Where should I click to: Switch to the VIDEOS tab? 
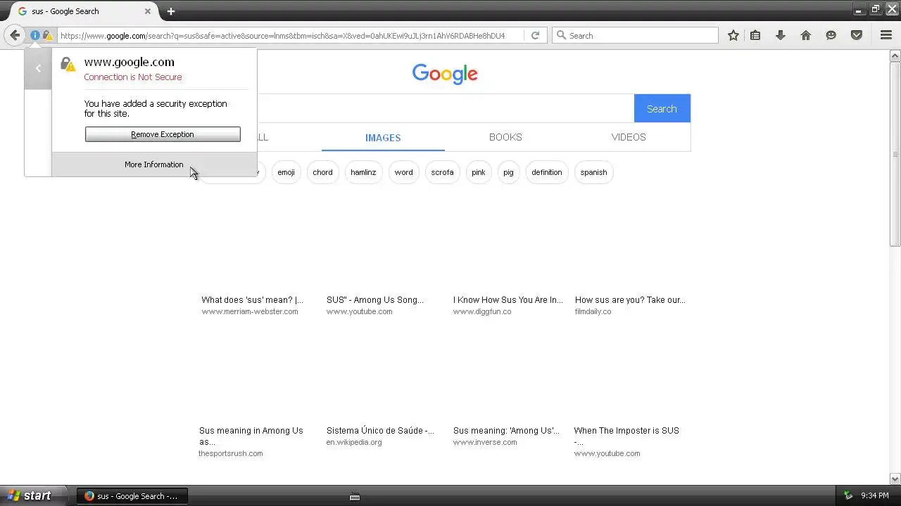tap(629, 137)
